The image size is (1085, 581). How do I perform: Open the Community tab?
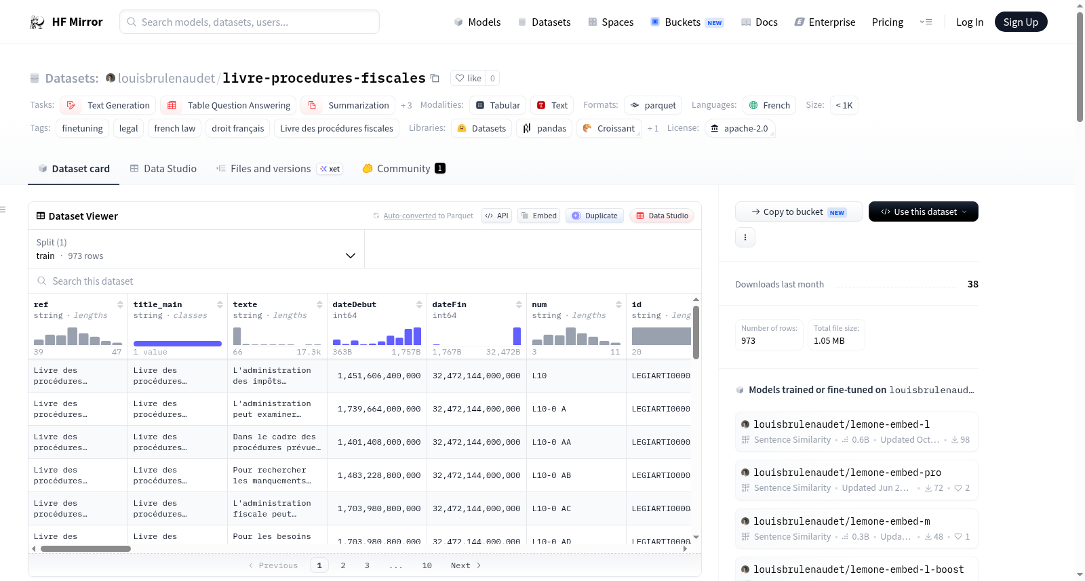click(x=404, y=169)
